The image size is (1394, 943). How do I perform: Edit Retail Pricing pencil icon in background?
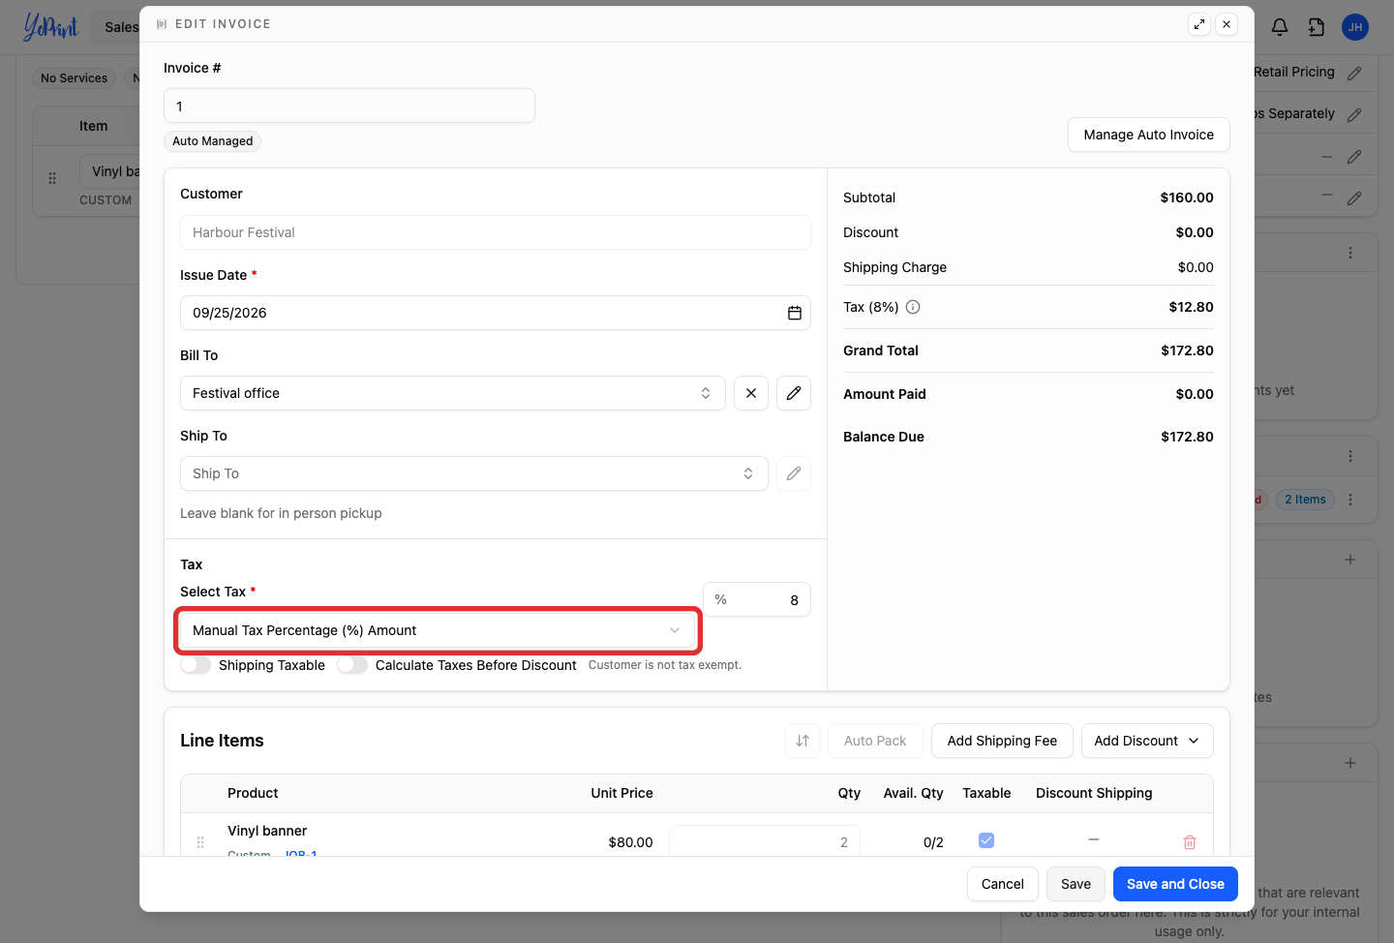pos(1354,73)
